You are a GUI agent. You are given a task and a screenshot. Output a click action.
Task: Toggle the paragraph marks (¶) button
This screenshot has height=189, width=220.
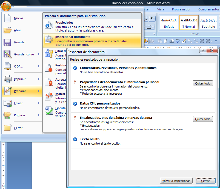click(x=152, y=19)
